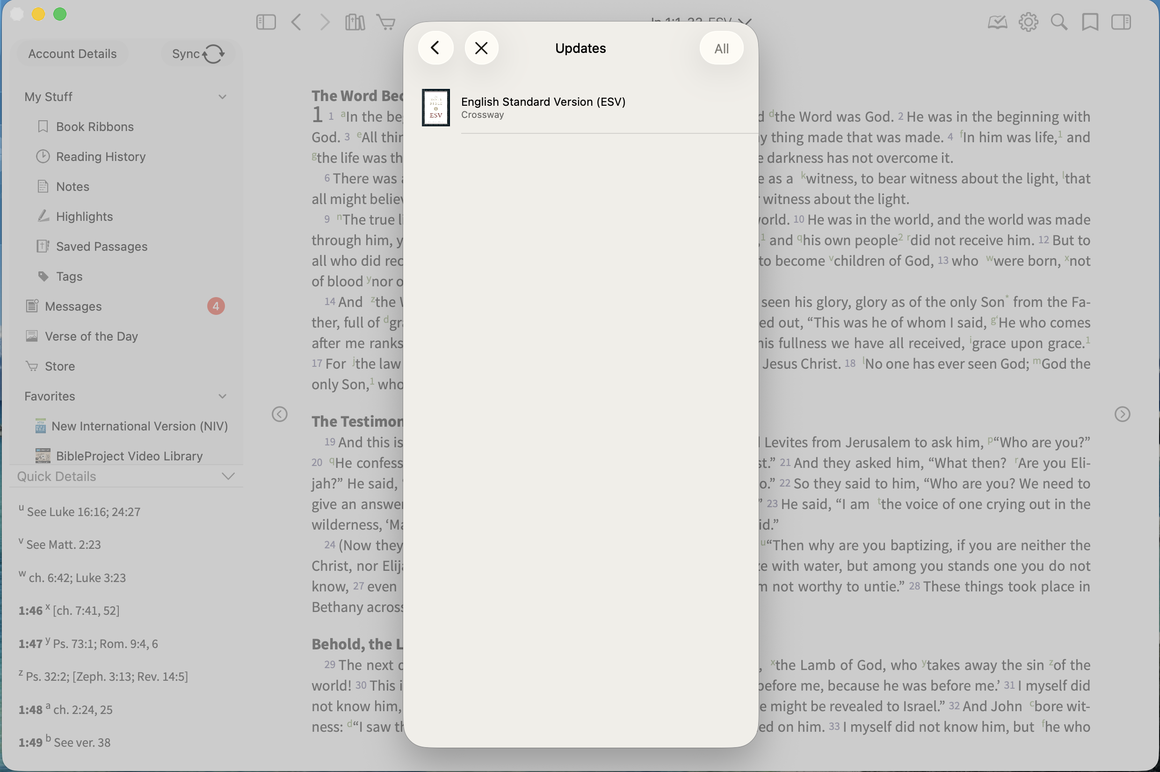
Task: Open Account Details
Action: [72, 54]
